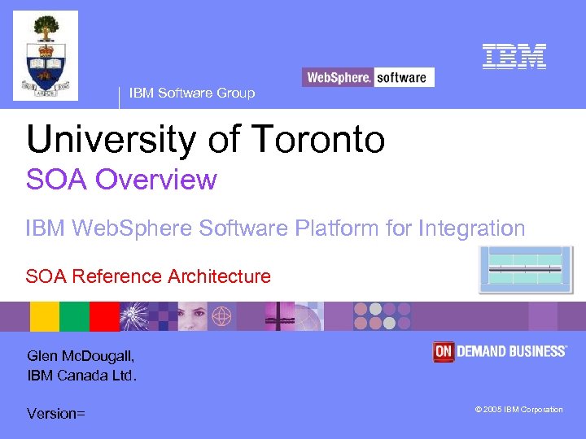
Task: Click the red square in banner strip
Action: (x=104, y=316)
